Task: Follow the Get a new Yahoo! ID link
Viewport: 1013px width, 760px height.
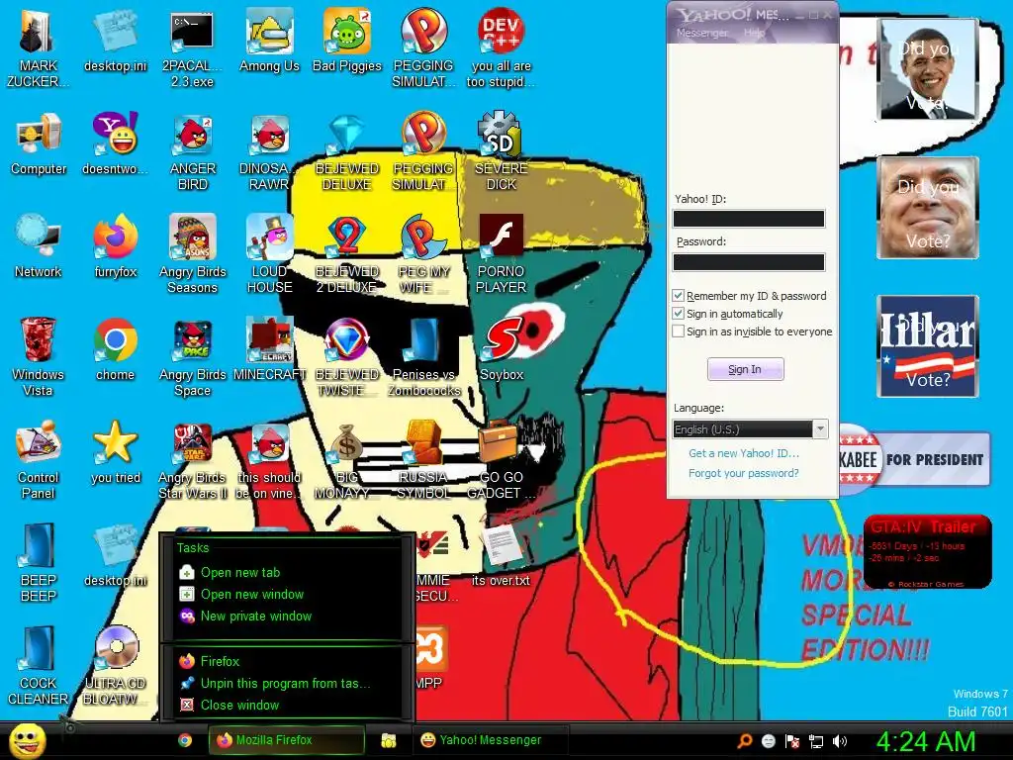Action: 744,453
